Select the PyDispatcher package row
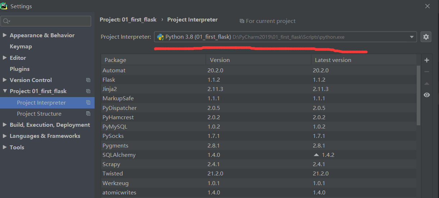 (x=259, y=108)
